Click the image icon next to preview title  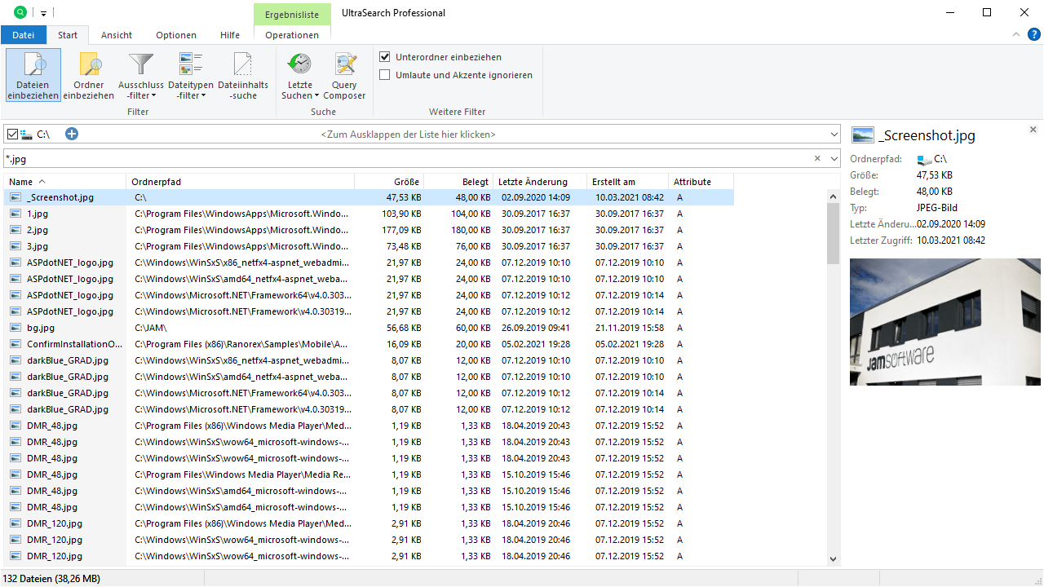coord(861,135)
